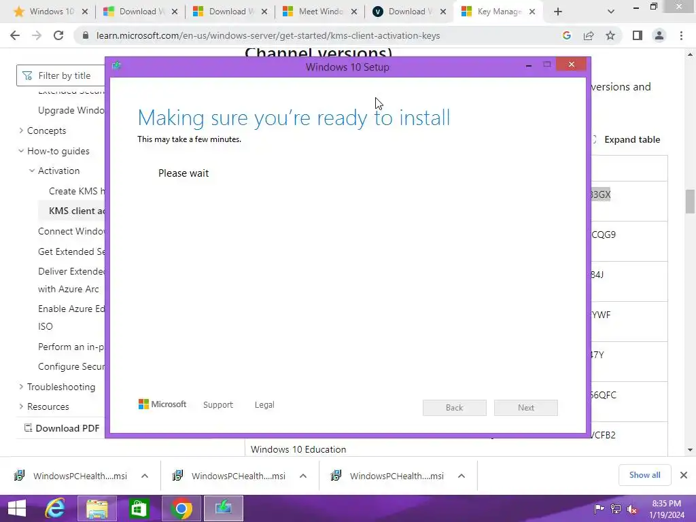Open the Configure Secure item
Image resolution: width=696 pixels, height=522 pixels.
(71, 366)
